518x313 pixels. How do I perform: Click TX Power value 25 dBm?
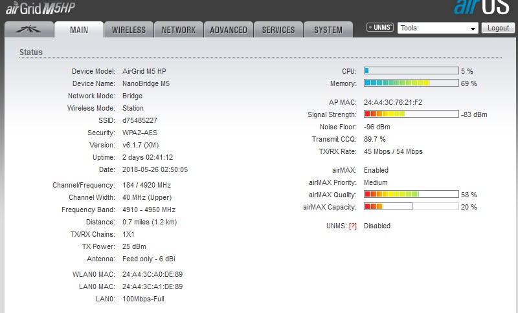(x=134, y=246)
